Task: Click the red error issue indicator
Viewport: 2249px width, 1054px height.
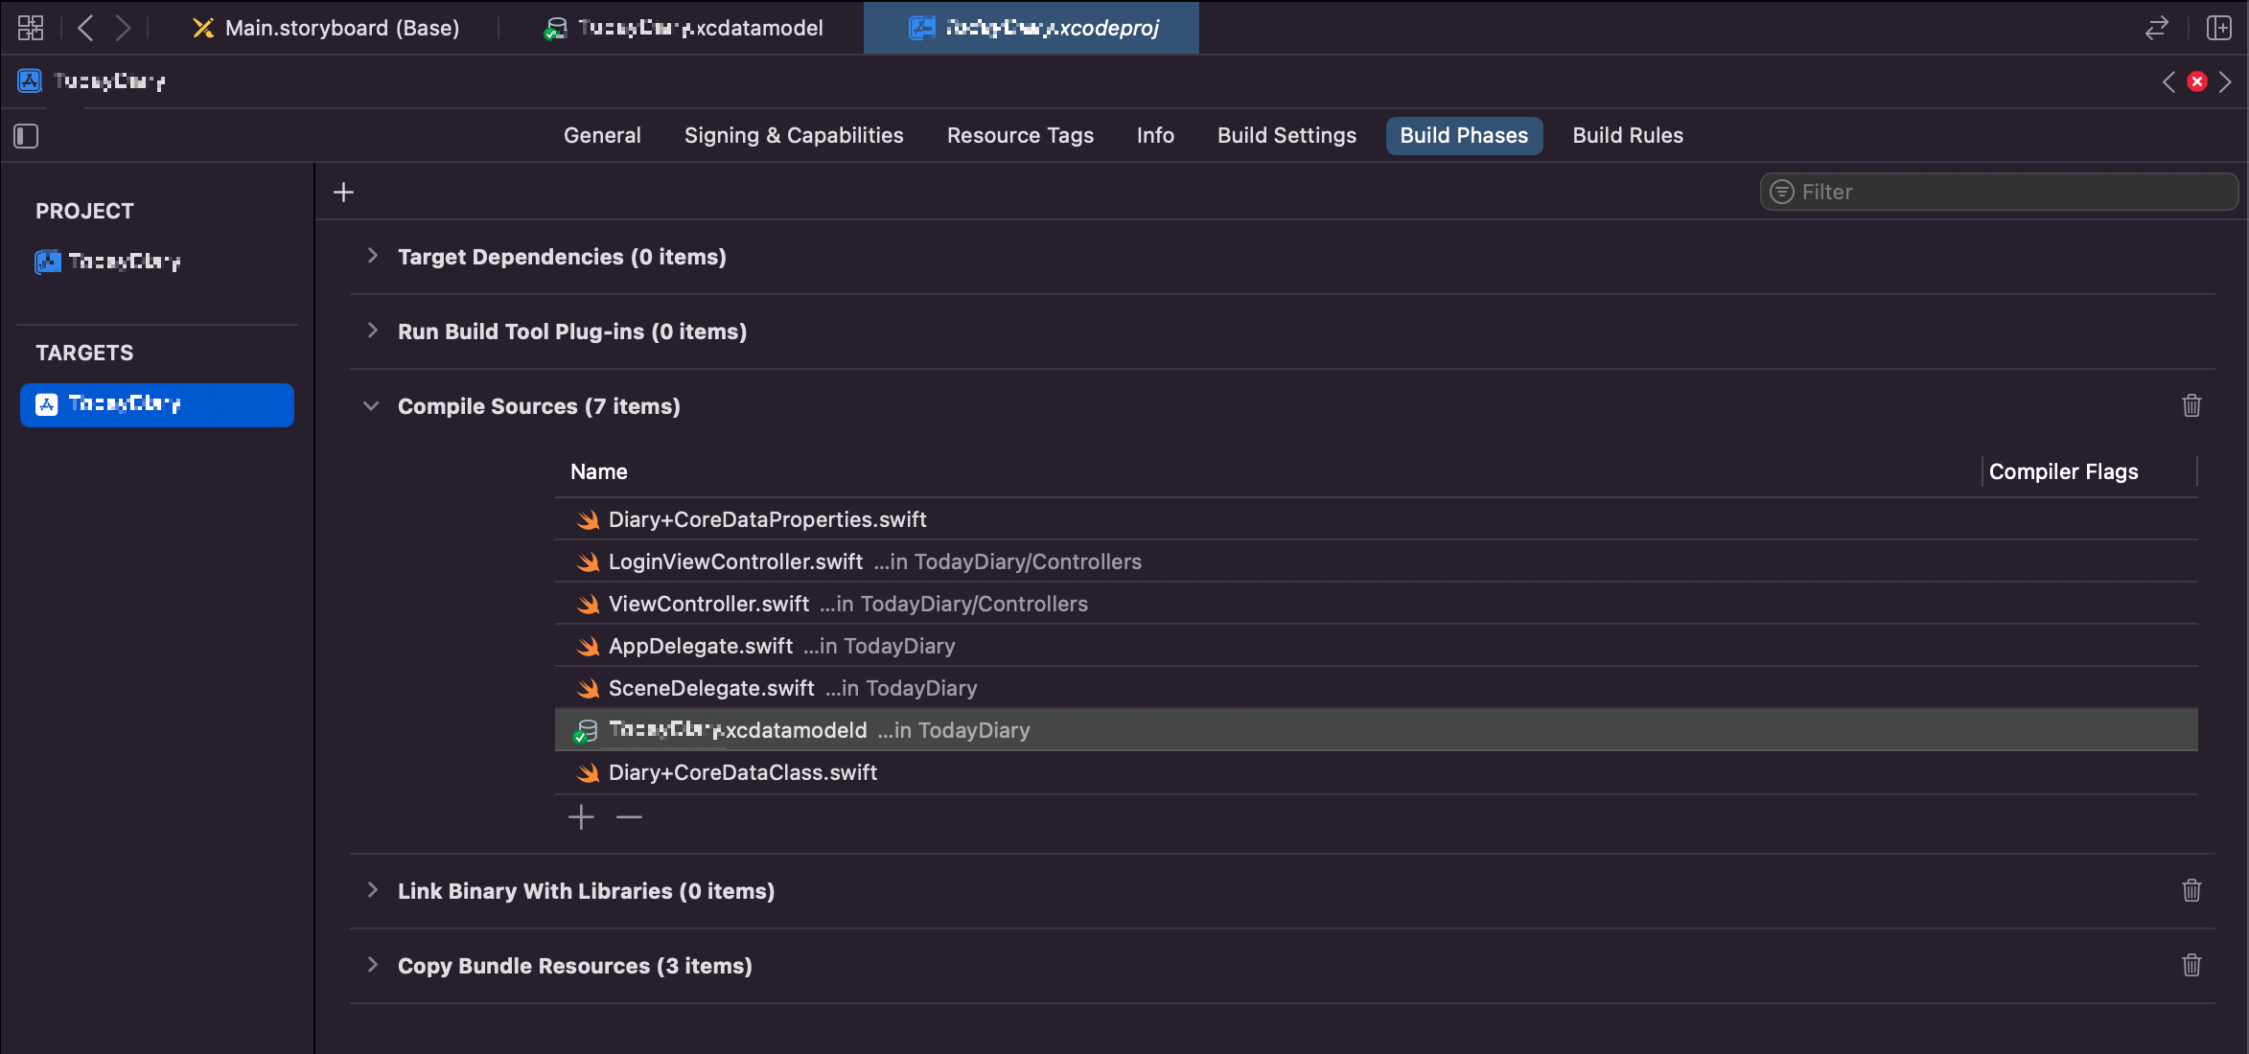Action: [2197, 81]
